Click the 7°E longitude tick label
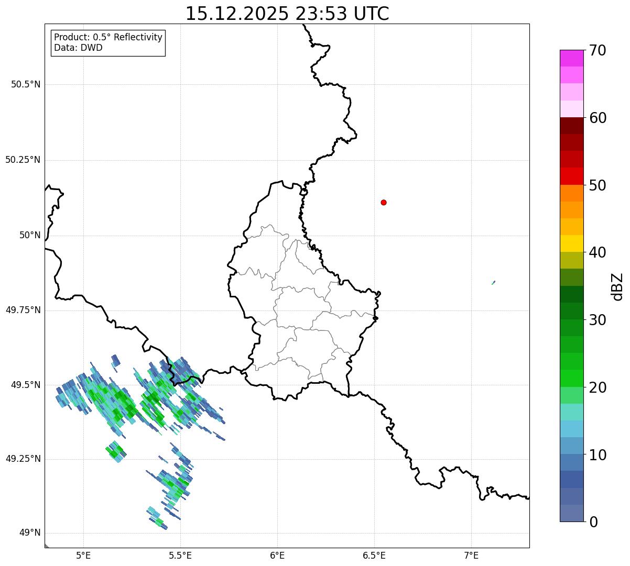Screen dimensions: 630x566 471,555
